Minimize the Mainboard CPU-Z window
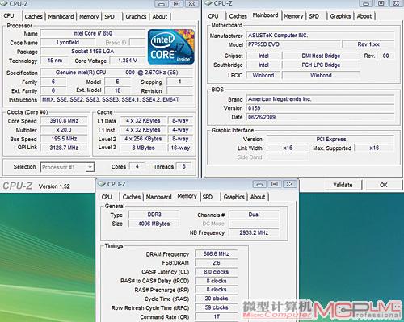 pyautogui.click(x=366, y=3)
